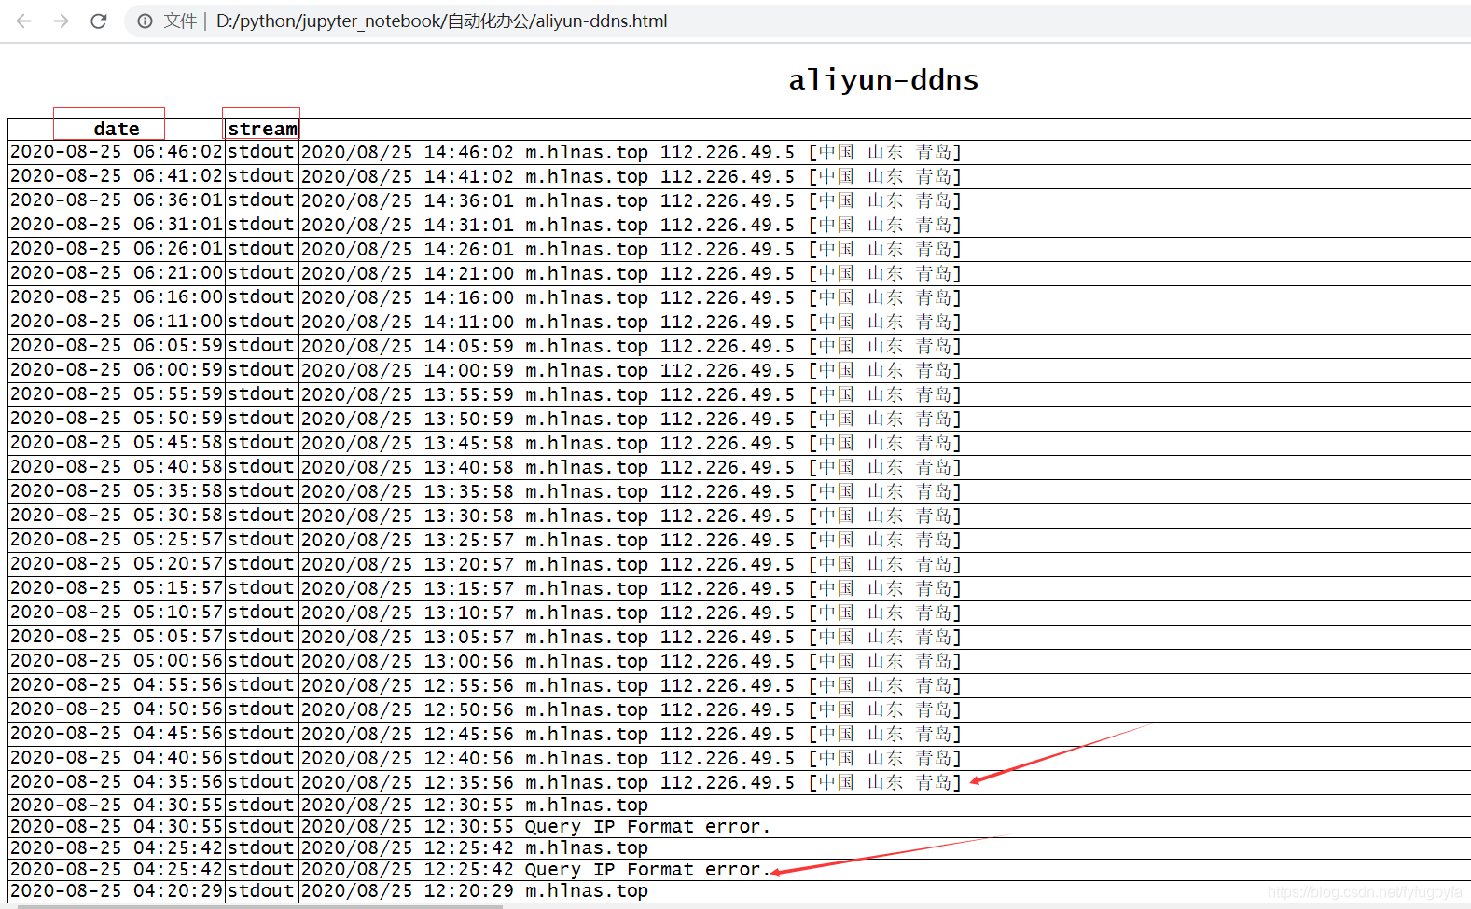
Task: Open site info icon in address bar
Action: (145, 21)
